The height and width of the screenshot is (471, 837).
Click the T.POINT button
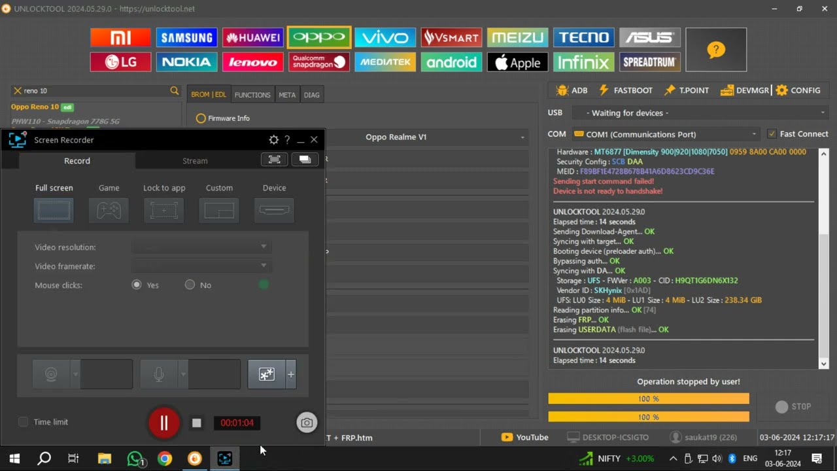[687, 90]
